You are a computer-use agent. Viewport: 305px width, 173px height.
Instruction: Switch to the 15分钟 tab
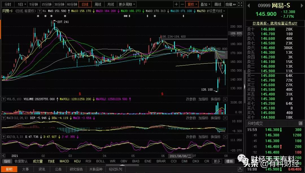[x=47, y=4]
